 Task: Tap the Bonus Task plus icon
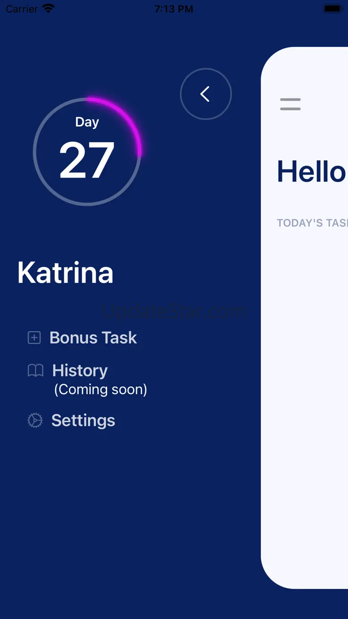pos(34,338)
